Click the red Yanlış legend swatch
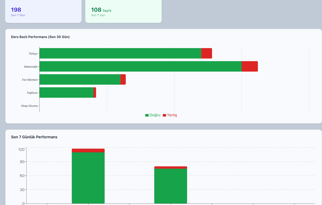Screen dimensions: 322x205 coord(164,115)
